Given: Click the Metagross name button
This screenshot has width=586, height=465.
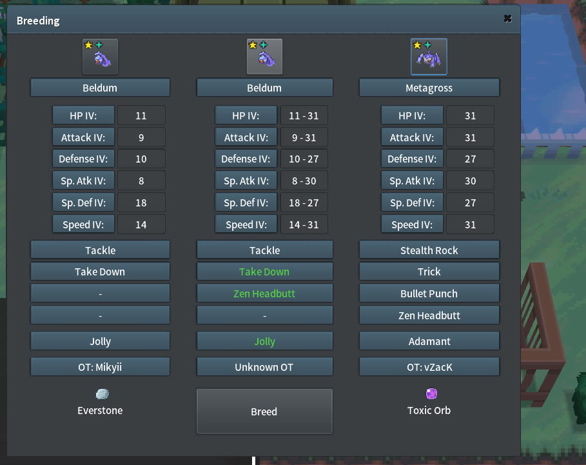Looking at the screenshot, I should pos(429,88).
